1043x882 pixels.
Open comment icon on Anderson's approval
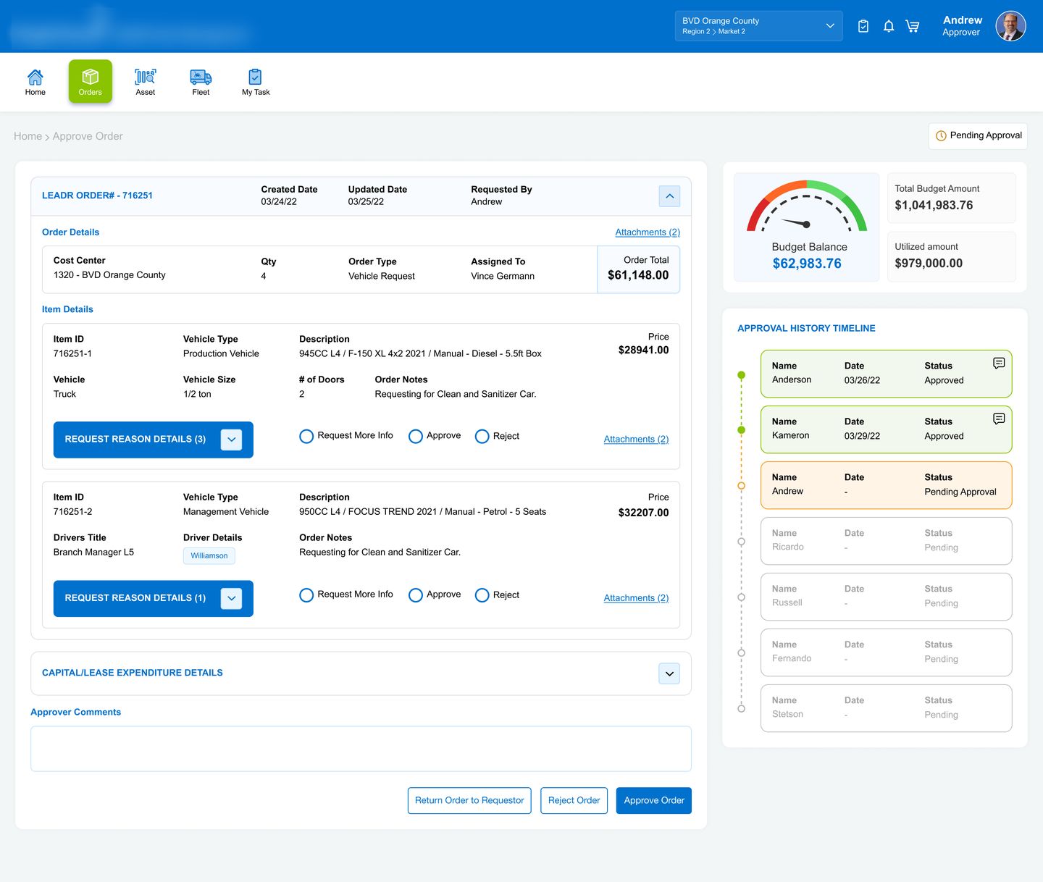[999, 363]
